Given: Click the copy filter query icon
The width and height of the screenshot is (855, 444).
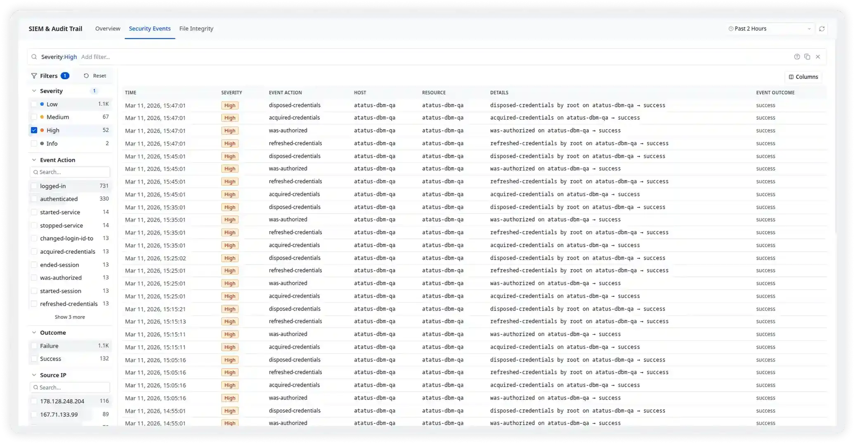Looking at the screenshot, I should pyautogui.click(x=808, y=57).
